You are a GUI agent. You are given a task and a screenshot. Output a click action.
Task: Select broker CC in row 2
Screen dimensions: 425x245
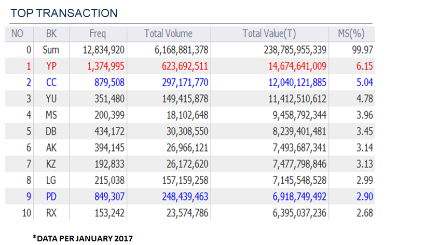point(51,82)
